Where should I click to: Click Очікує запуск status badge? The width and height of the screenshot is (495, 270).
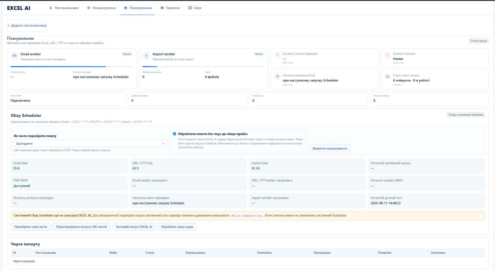479,41
